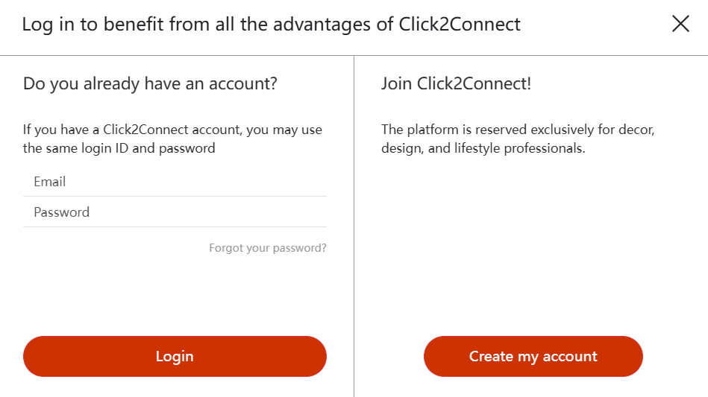Start password recovery via the grey link
This screenshot has height=397, width=708.
(x=268, y=248)
